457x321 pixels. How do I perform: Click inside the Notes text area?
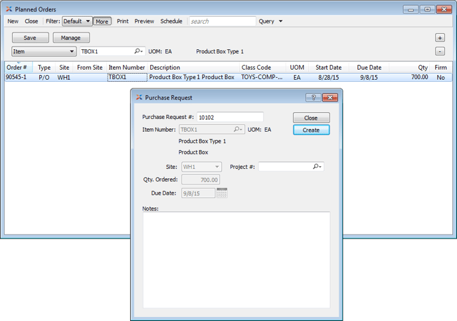pyautogui.click(x=236, y=259)
